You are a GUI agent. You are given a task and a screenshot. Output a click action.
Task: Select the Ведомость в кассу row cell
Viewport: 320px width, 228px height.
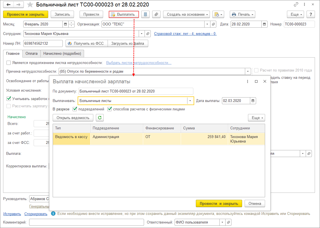point(71,139)
